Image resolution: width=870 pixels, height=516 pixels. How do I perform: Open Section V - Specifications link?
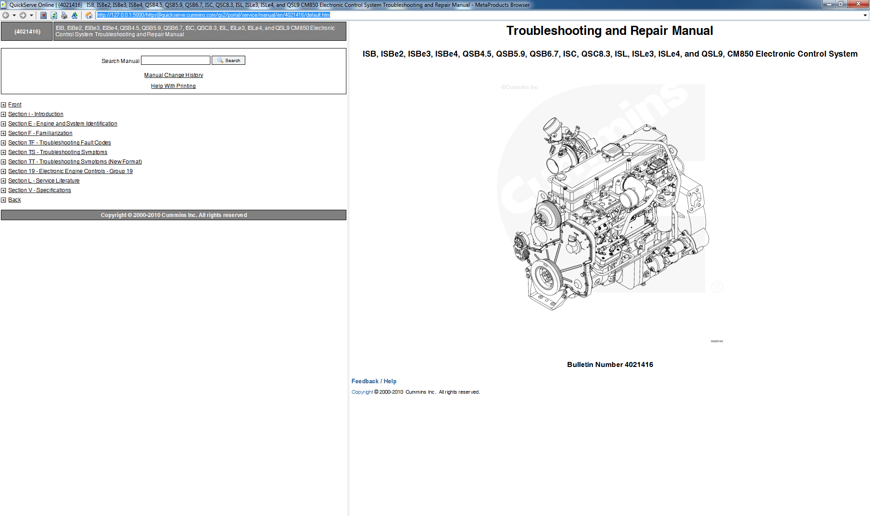point(39,190)
